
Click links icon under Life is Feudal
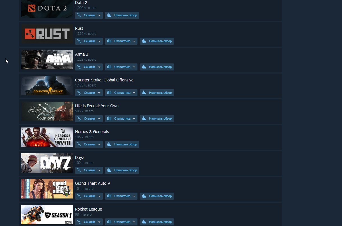pyautogui.click(x=79, y=118)
